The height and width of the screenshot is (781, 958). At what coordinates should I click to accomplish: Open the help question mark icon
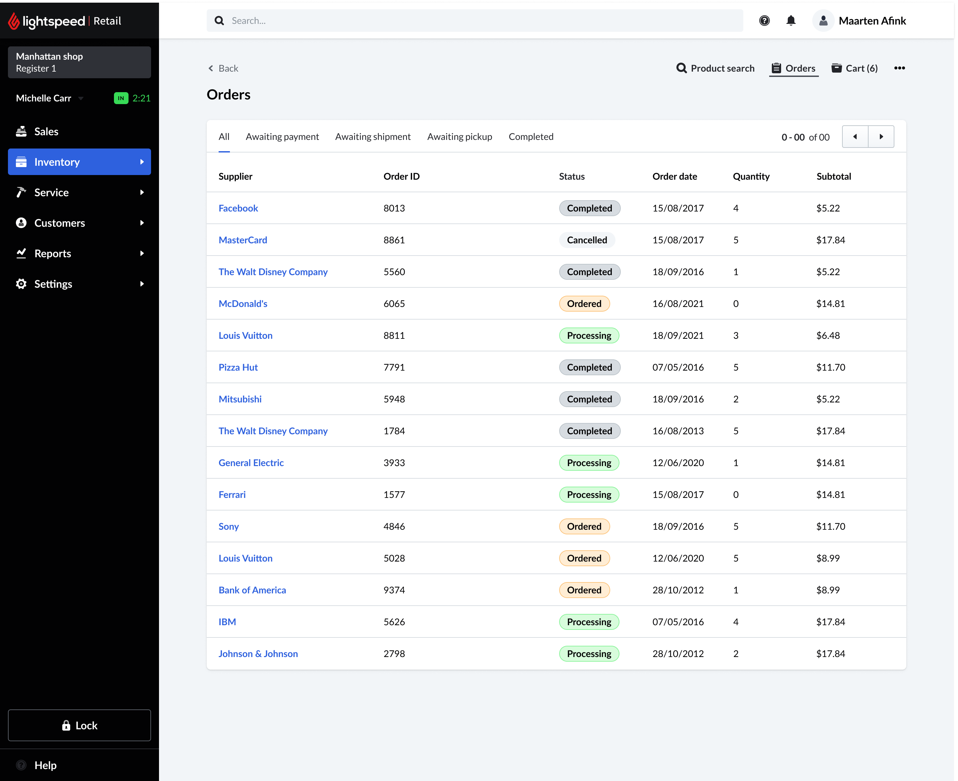click(764, 21)
